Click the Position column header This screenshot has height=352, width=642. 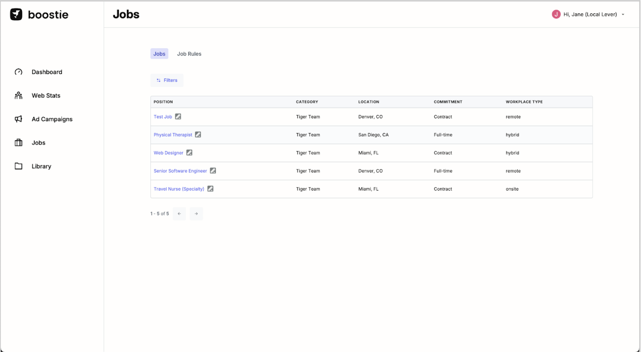[x=163, y=102]
